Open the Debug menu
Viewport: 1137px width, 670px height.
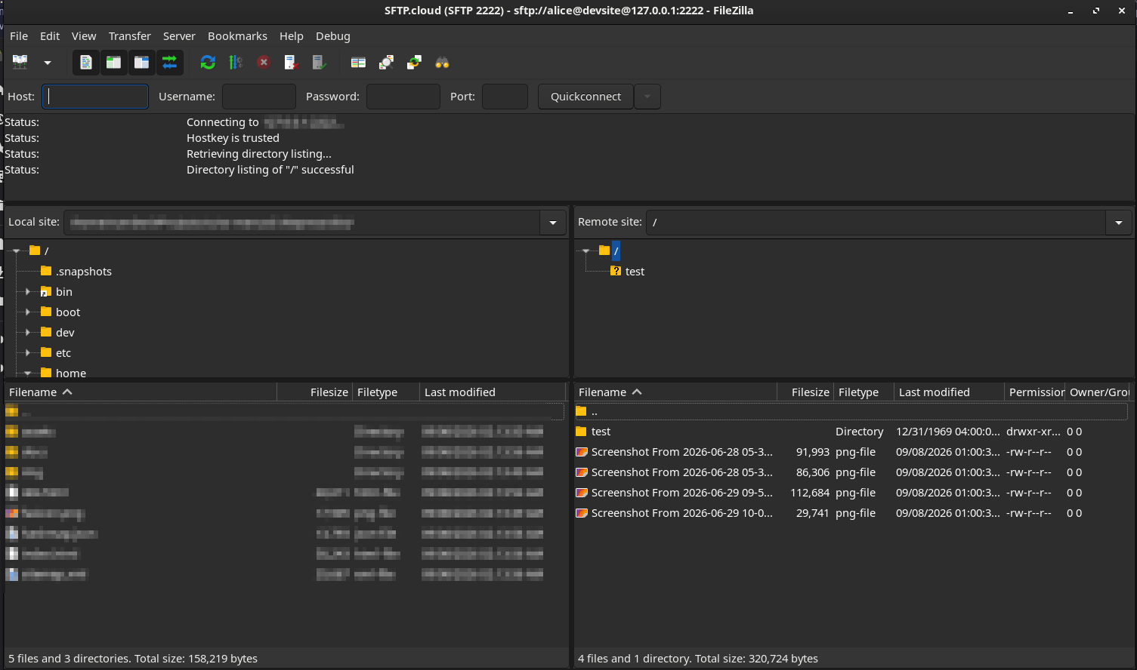click(x=333, y=36)
